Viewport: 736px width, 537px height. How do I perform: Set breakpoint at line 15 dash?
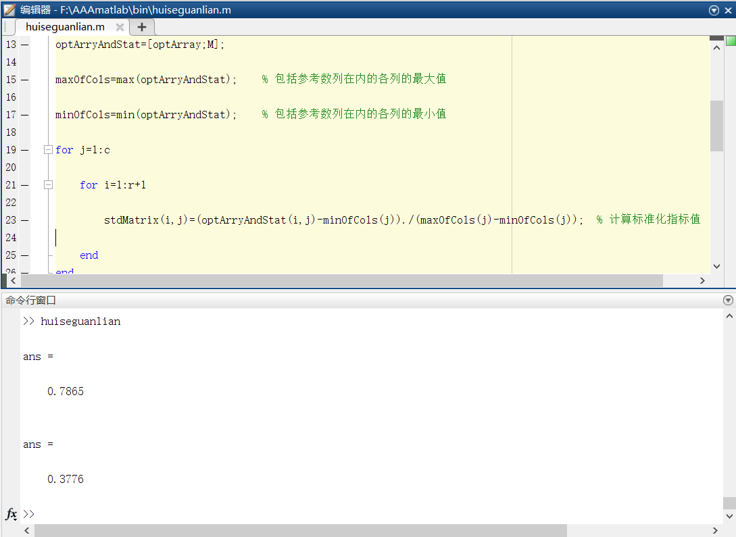point(25,80)
